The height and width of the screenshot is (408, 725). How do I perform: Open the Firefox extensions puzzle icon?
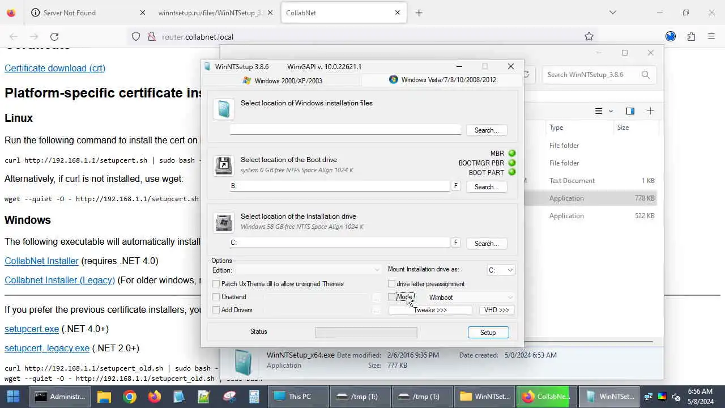pyautogui.click(x=691, y=37)
